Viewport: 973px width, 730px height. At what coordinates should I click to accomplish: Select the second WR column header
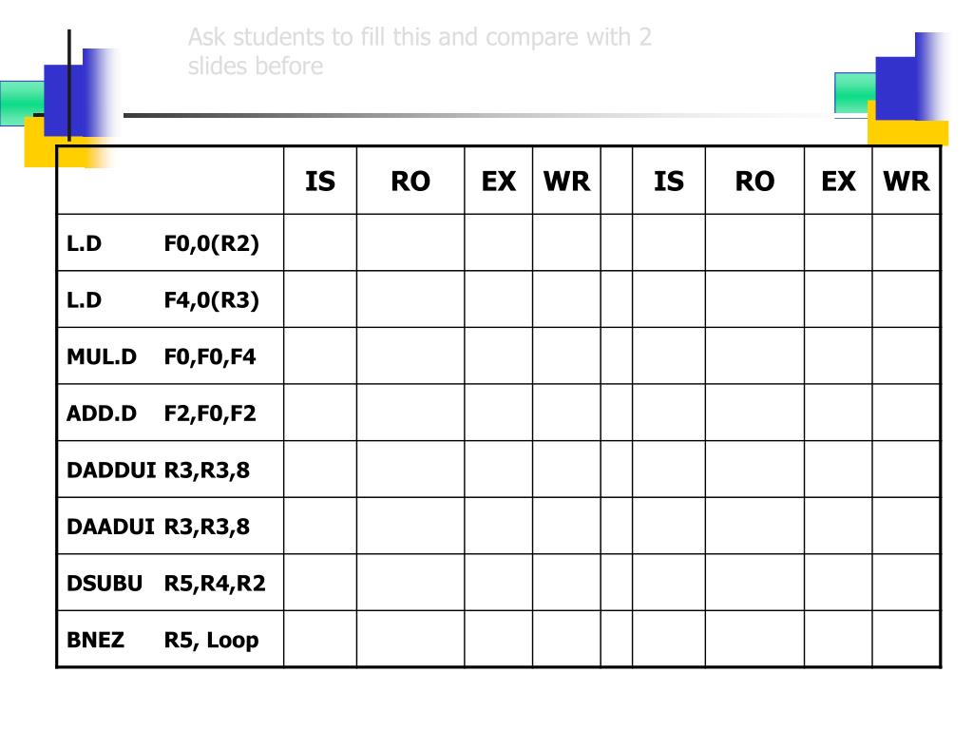906,181
